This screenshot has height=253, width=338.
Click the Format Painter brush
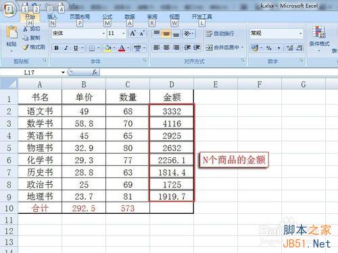(26, 47)
